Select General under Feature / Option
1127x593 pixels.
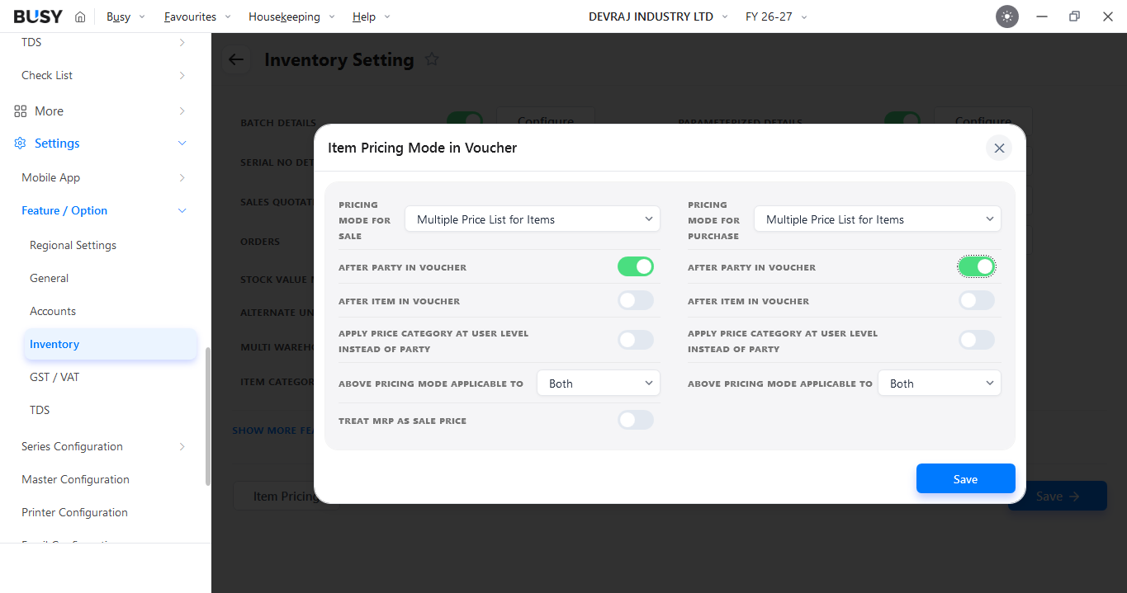click(x=50, y=278)
